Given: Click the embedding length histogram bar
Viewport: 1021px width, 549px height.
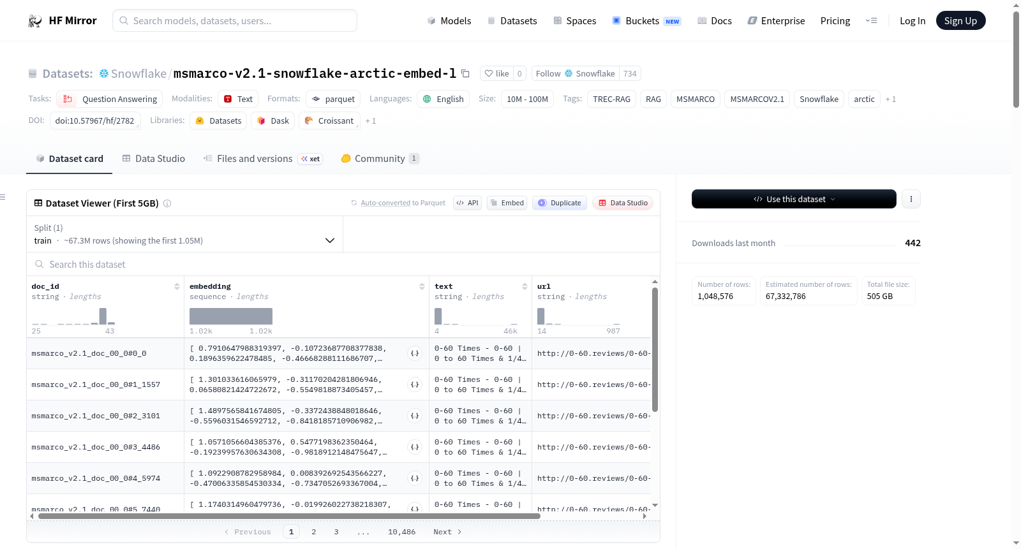Looking at the screenshot, I should tap(231, 316).
